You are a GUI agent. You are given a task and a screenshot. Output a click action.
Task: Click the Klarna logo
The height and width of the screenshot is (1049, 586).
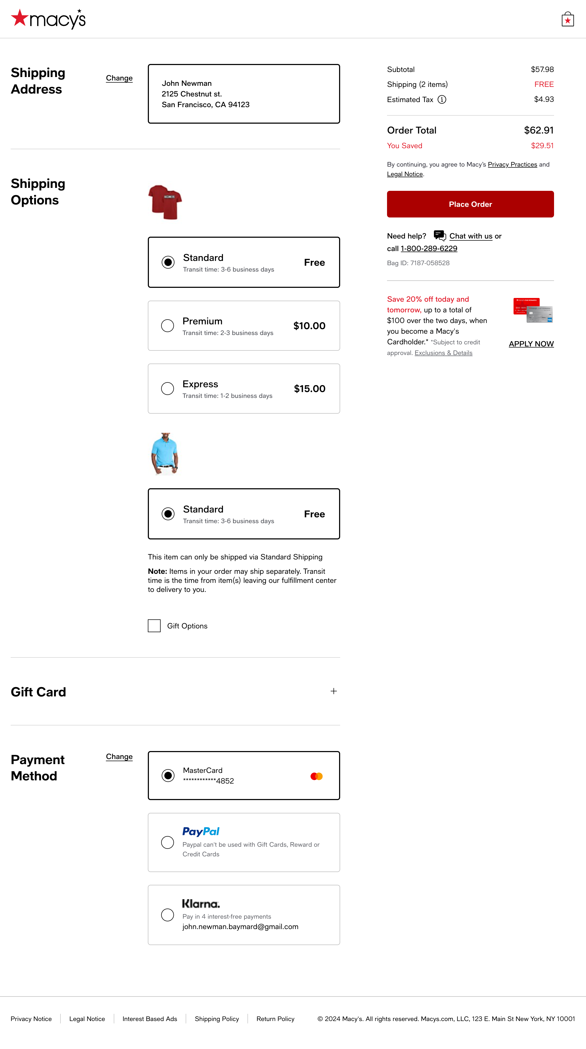coord(201,904)
